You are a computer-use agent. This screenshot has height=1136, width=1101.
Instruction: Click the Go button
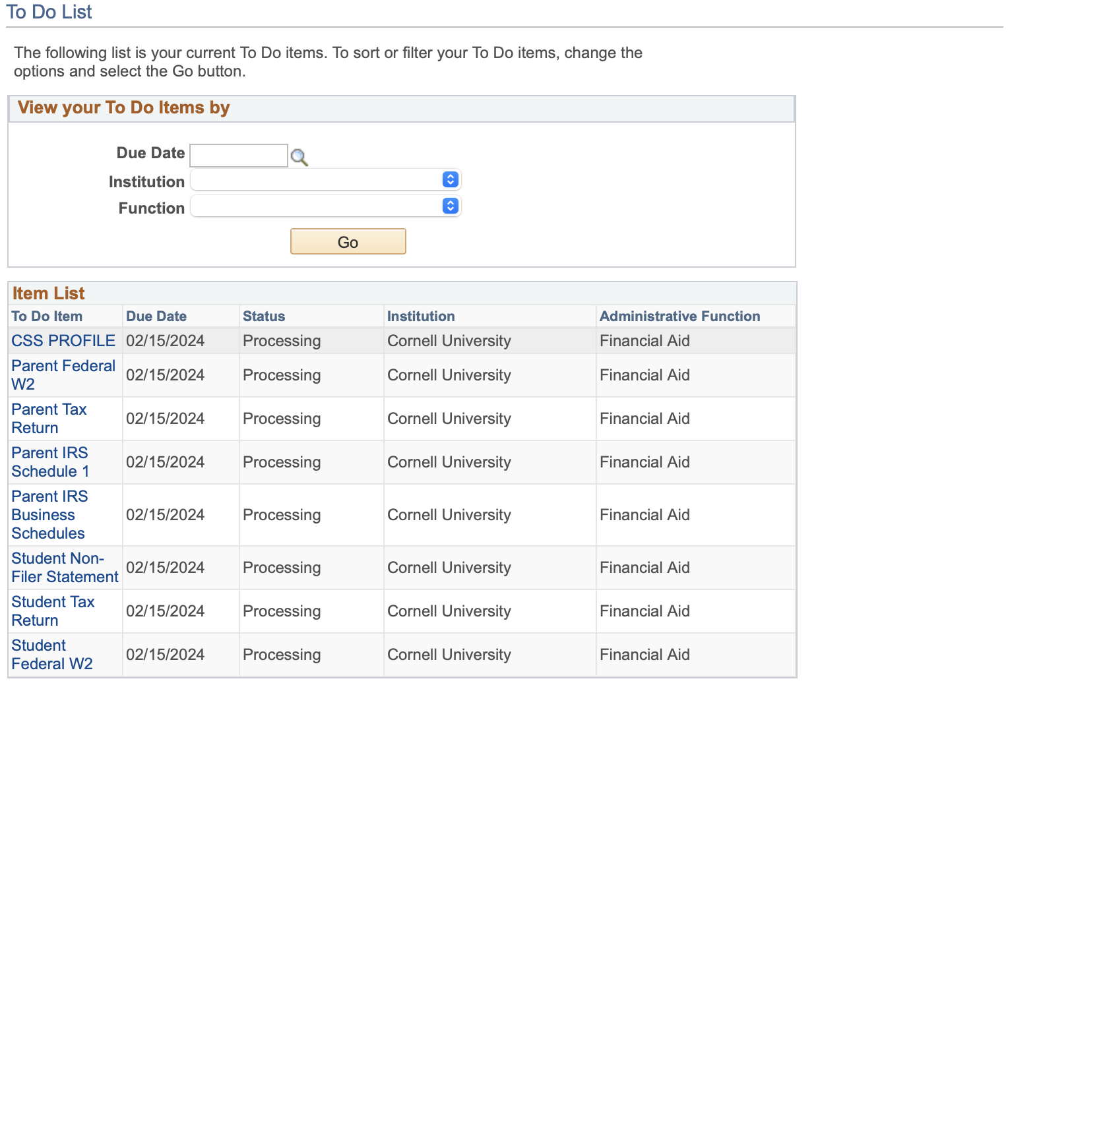tap(348, 241)
